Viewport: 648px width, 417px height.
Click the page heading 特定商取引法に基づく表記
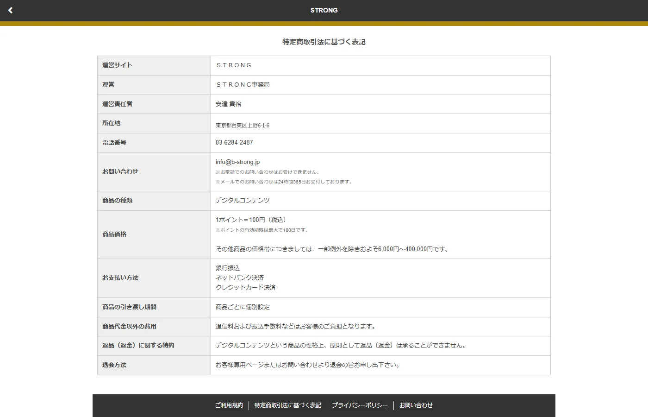tap(324, 42)
